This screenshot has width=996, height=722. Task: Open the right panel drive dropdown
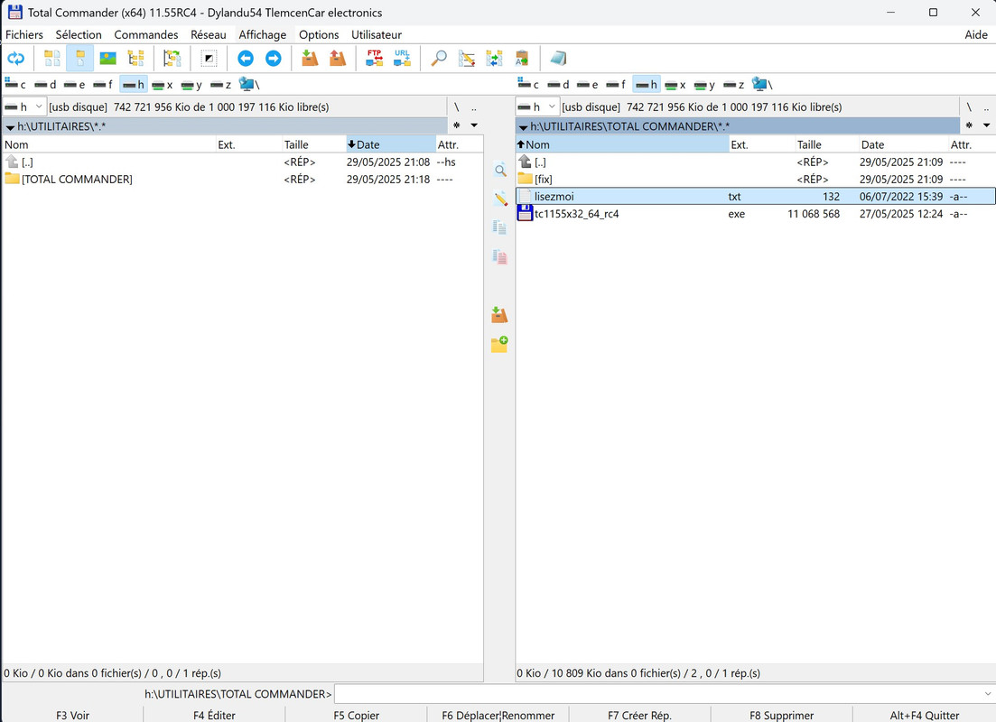[x=537, y=106]
